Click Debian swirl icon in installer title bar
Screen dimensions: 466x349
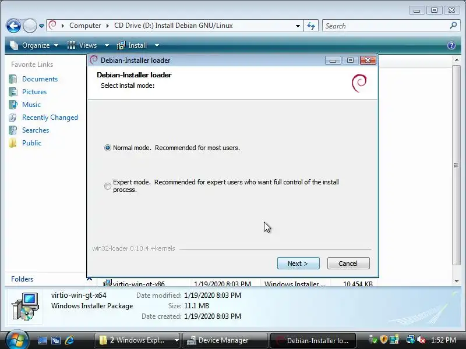[94, 60]
